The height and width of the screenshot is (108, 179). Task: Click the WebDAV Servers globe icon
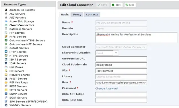pos(6,105)
